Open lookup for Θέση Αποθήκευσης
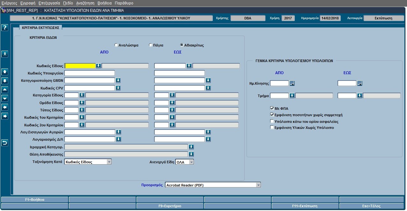 [x=191, y=154]
